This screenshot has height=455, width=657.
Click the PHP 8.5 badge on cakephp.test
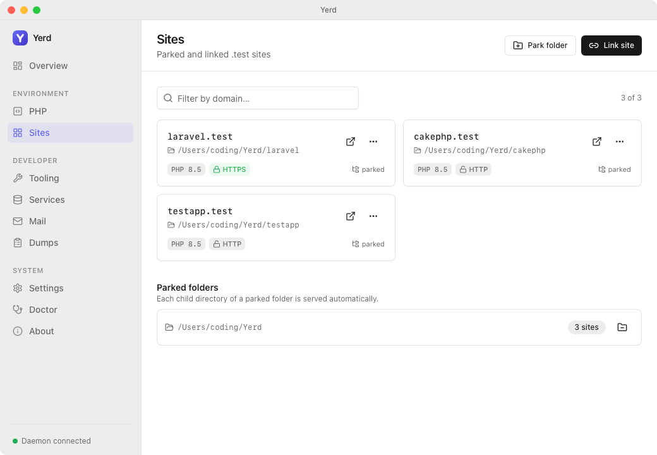point(432,169)
